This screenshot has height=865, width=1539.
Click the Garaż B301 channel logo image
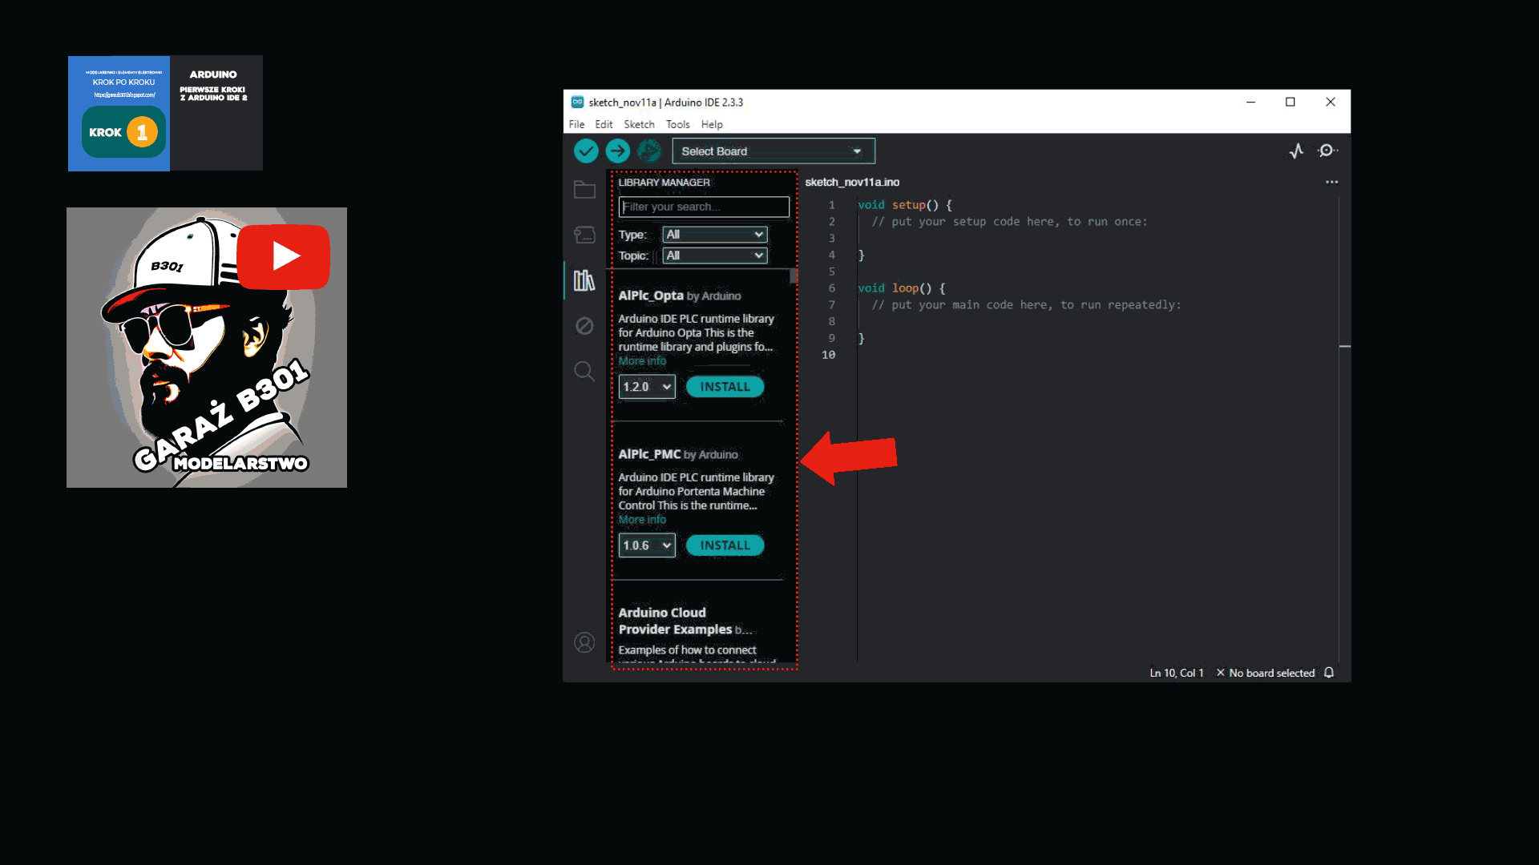click(207, 348)
